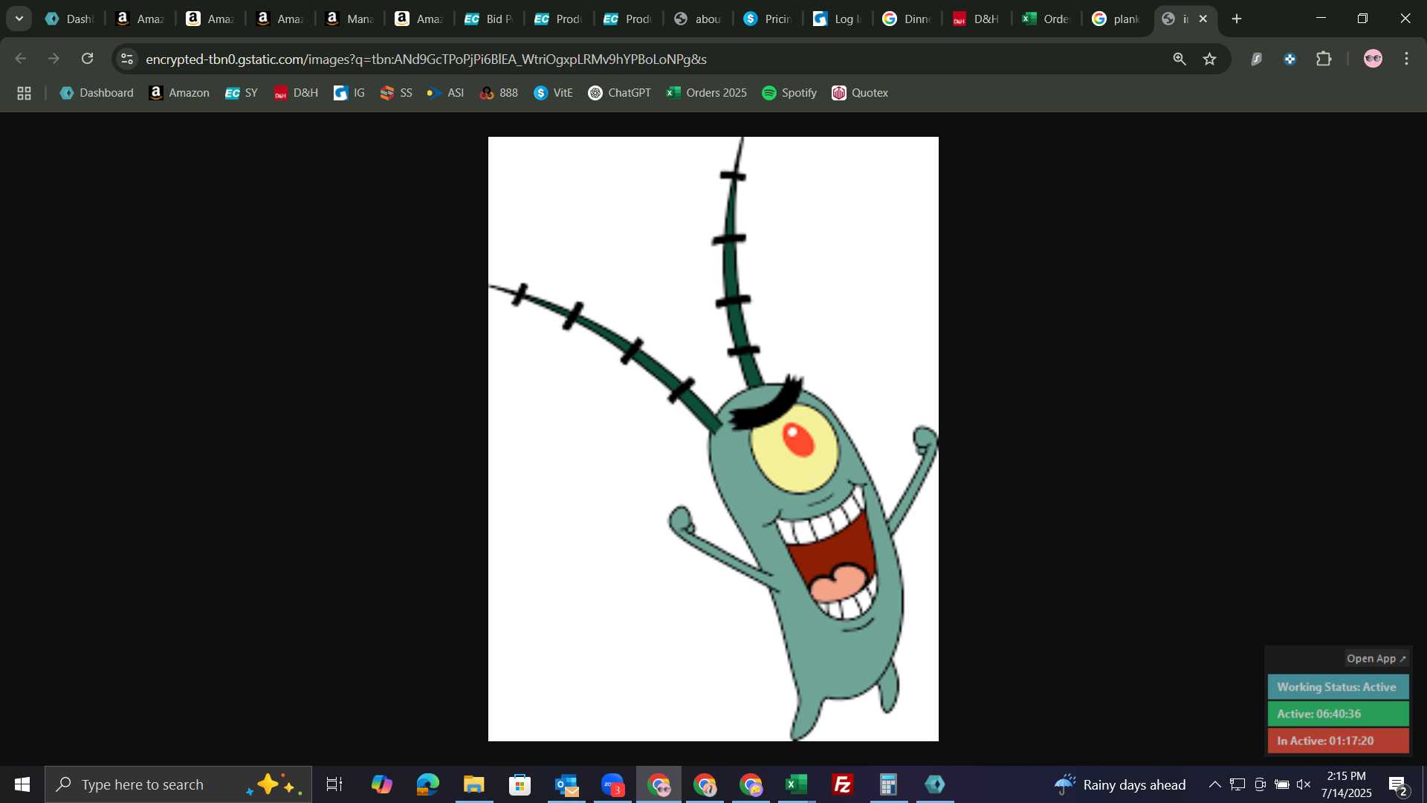This screenshot has width=1427, height=803.
Task: Open Outlook from the taskbar
Action: click(566, 784)
